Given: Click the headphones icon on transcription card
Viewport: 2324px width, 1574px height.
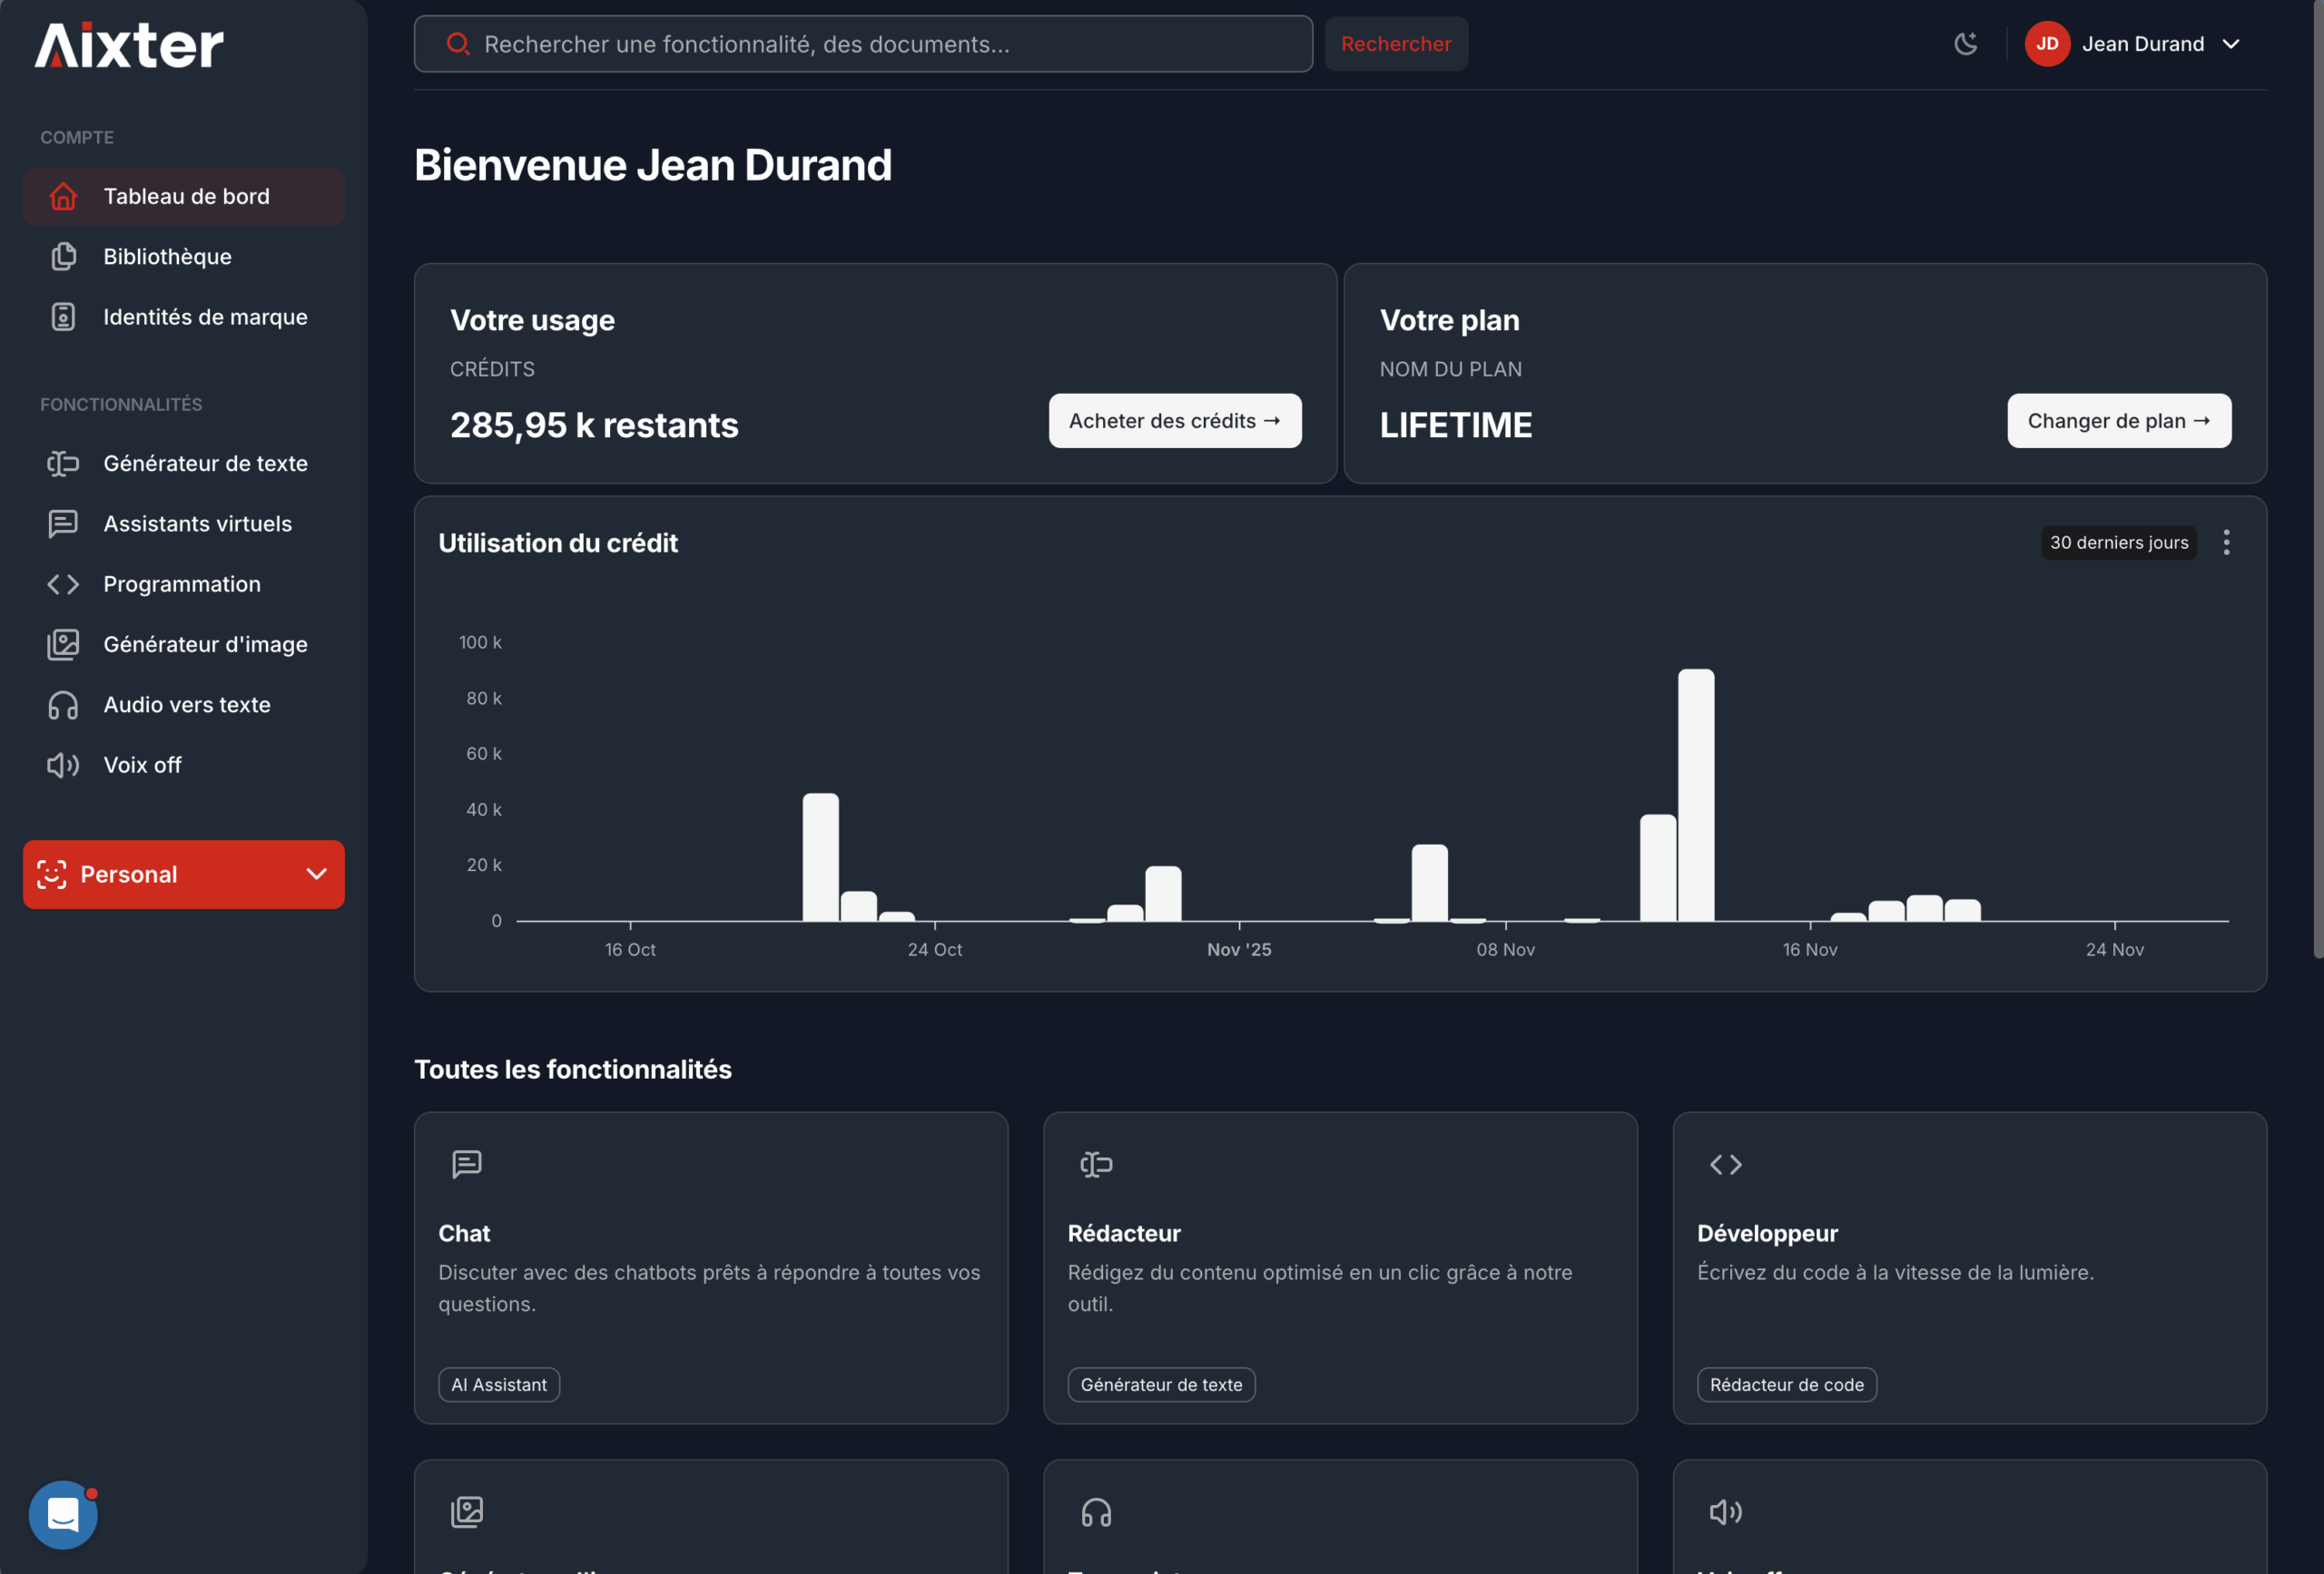Looking at the screenshot, I should coord(1096,1512).
